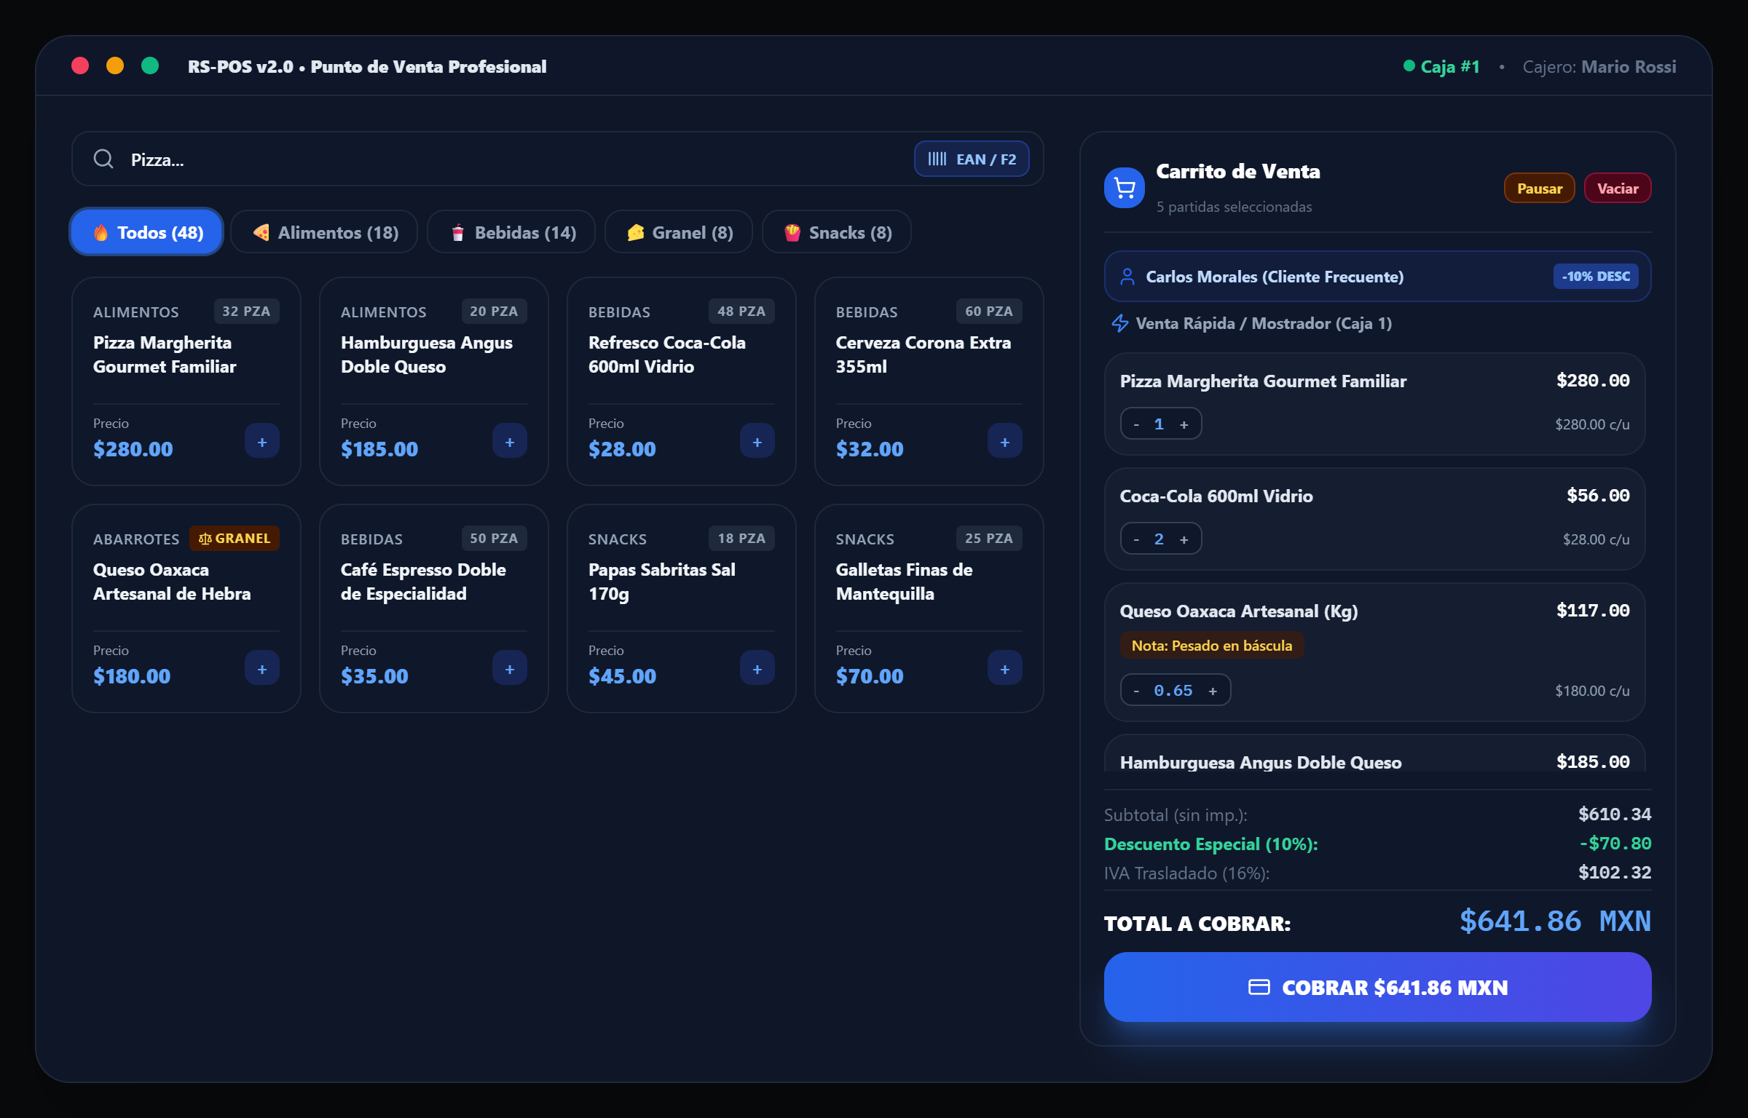The height and width of the screenshot is (1118, 1748).
Task: Filter by Bebidas (14) category
Action: tap(511, 232)
